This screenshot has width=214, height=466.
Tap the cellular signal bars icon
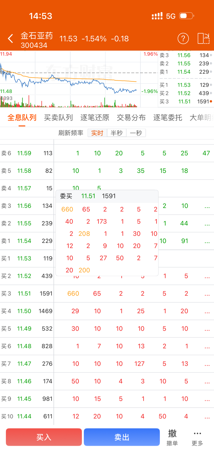[157, 16]
